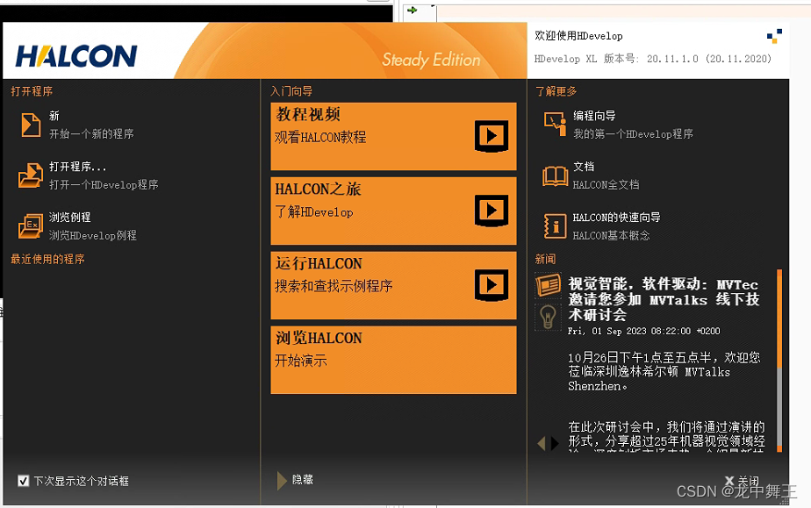Open 打开程序... link text
The height and width of the screenshot is (508, 811).
coord(77,167)
